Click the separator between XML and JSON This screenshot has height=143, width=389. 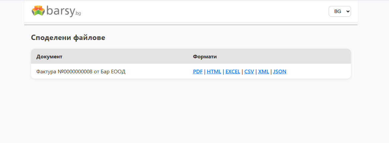[x=271, y=72]
